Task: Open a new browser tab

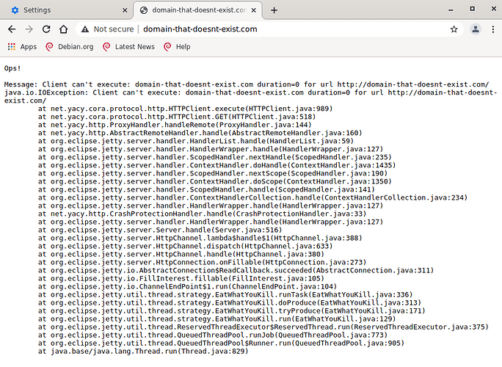Action: tap(274, 10)
